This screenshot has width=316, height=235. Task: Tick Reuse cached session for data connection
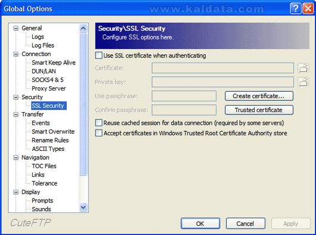click(x=99, y=123)
